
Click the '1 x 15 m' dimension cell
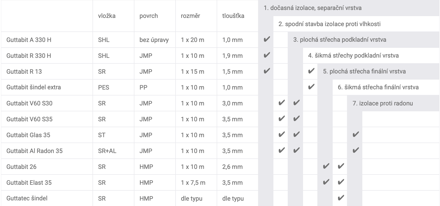193,72
